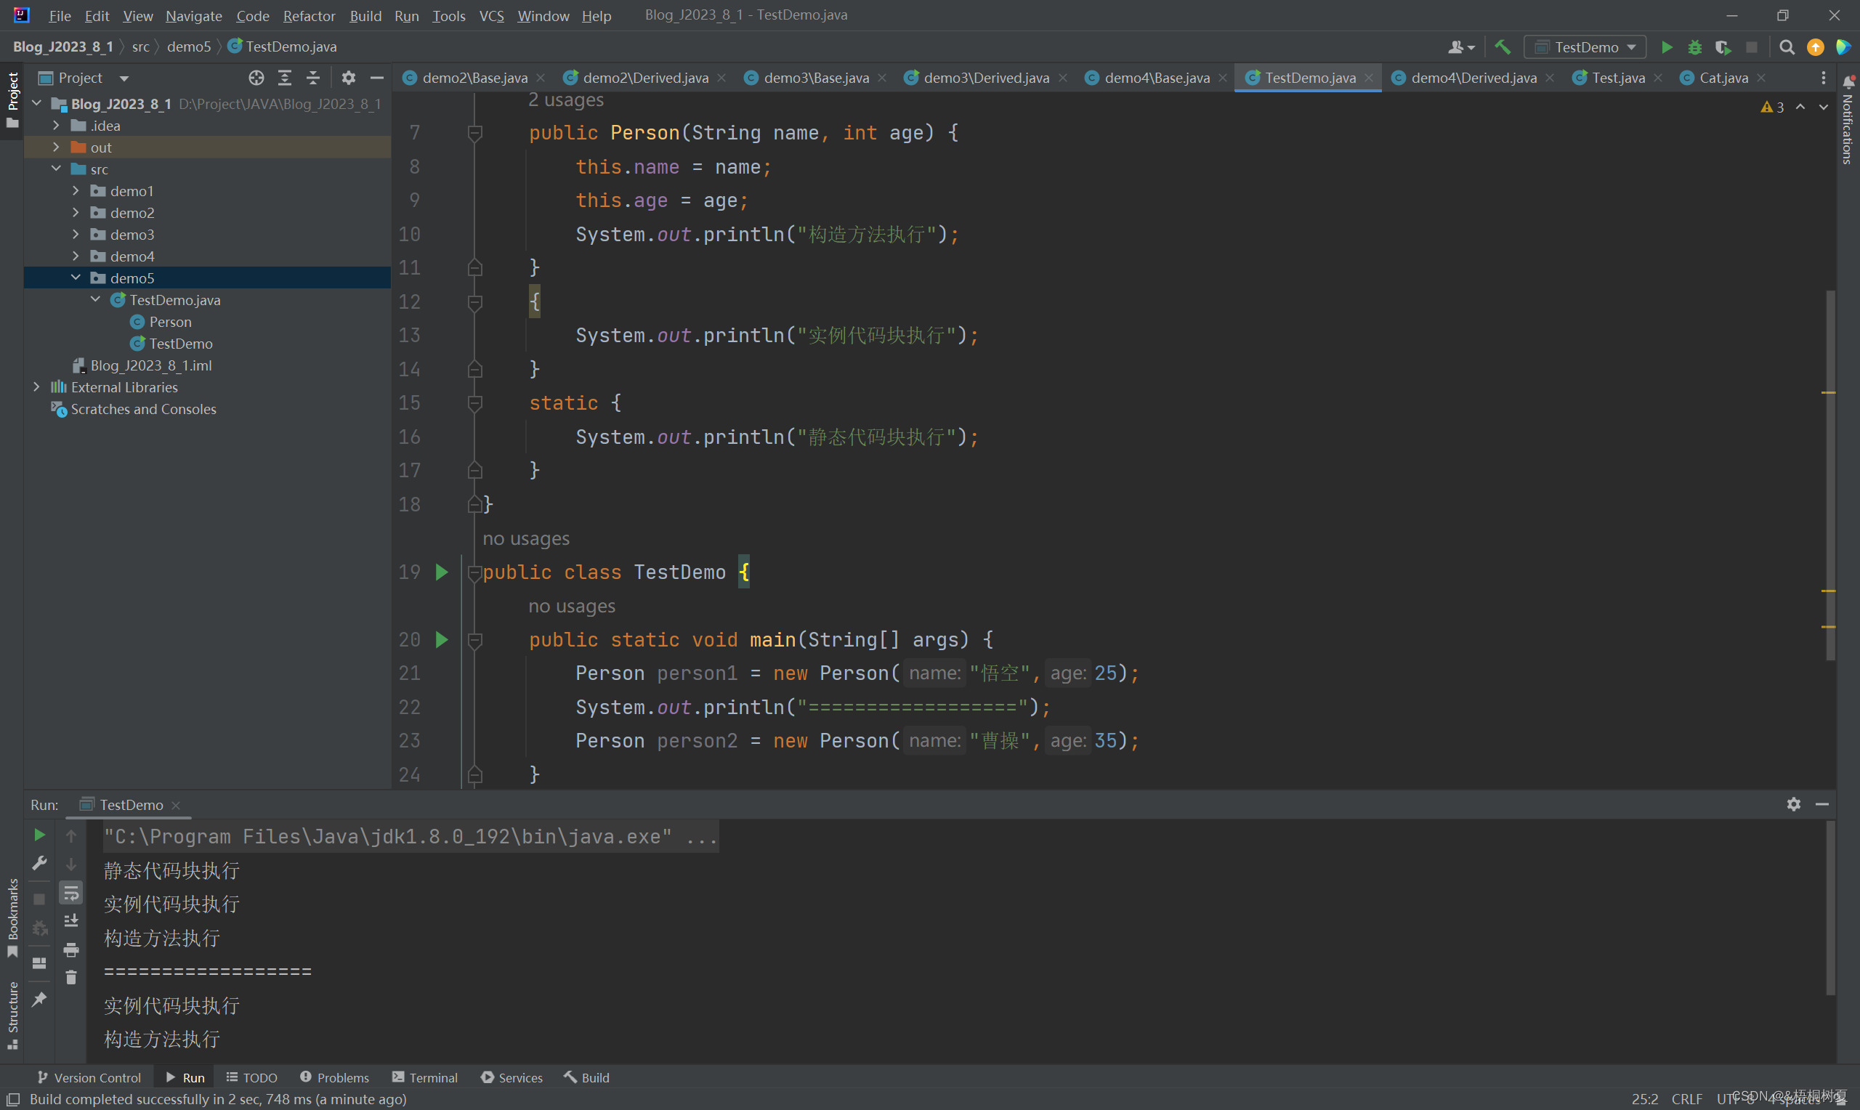Viewport: 1860px width, 1110px height.
Task: Open Run panel settings gear
Action: click(1793, 804)
